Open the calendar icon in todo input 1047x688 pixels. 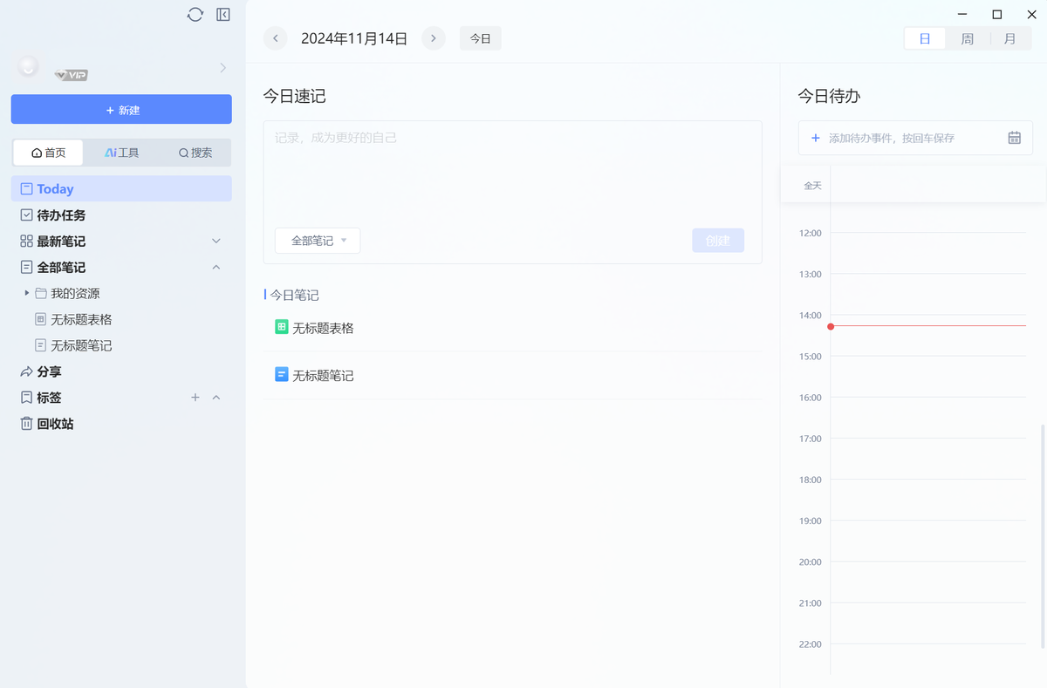(1013, 138)
